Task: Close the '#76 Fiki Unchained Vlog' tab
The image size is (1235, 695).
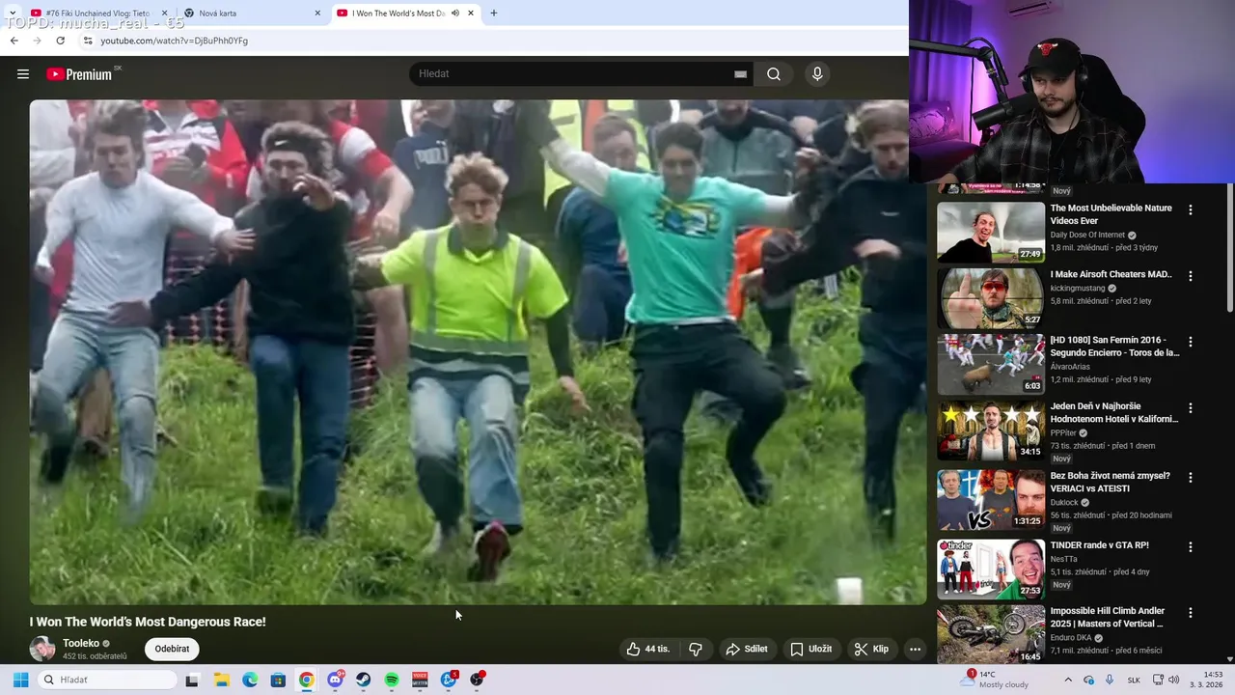Action: pos(165,14)
